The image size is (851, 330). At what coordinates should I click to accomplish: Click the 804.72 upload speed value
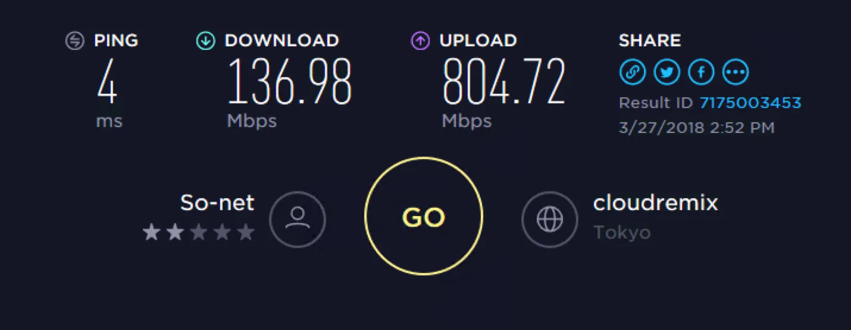(x=503, y=81)
